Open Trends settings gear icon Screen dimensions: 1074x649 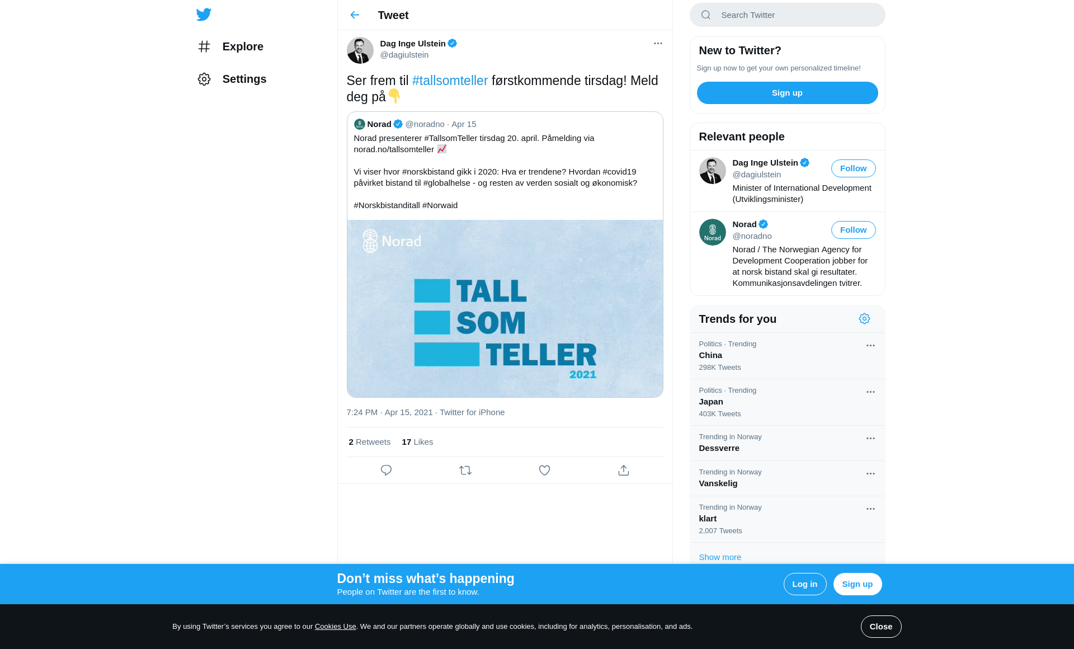(x=864, y=319)
